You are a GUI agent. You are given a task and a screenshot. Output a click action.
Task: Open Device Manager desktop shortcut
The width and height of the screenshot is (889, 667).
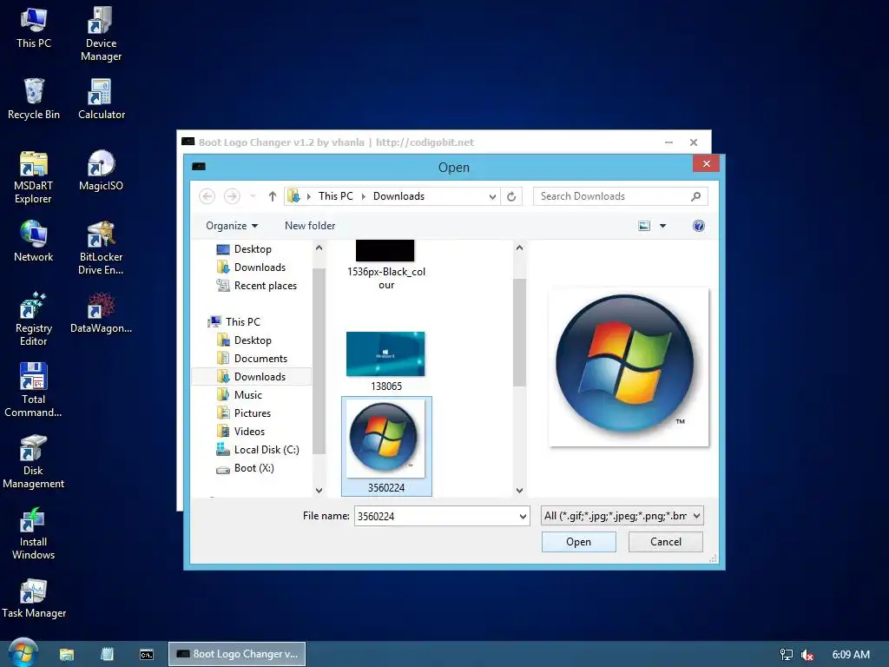pyautogui.click(x=101, y=33)
